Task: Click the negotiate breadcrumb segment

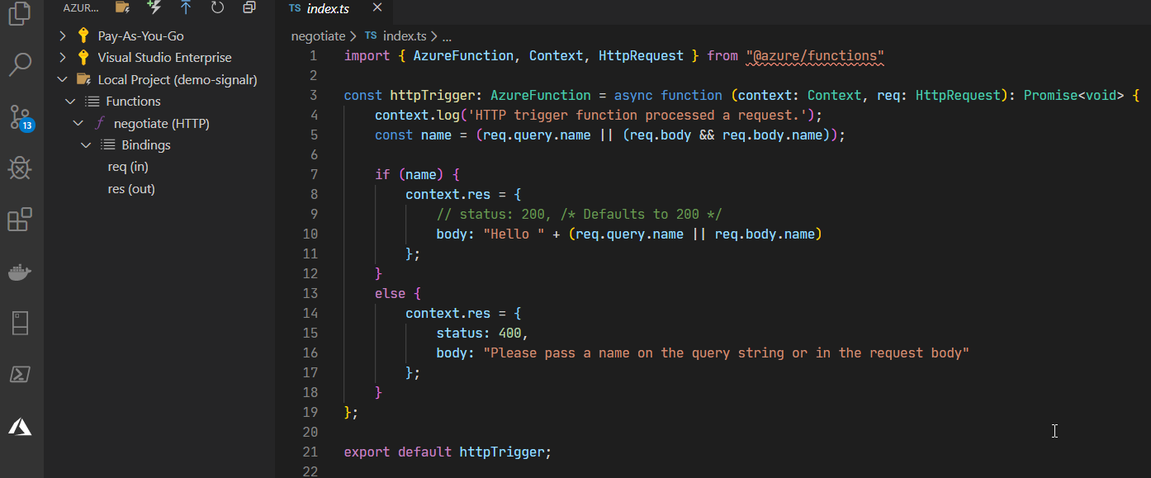Action: click(x=318, y=36)
